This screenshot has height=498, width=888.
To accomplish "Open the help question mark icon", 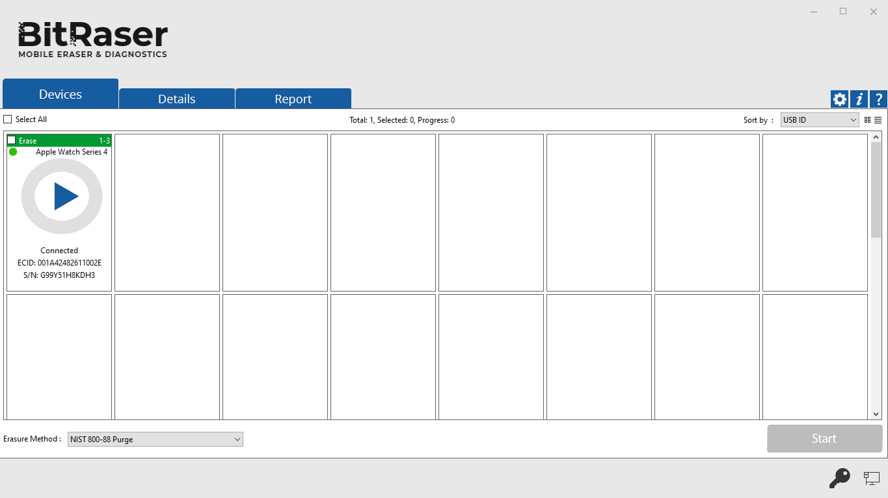I will point(878,99).
